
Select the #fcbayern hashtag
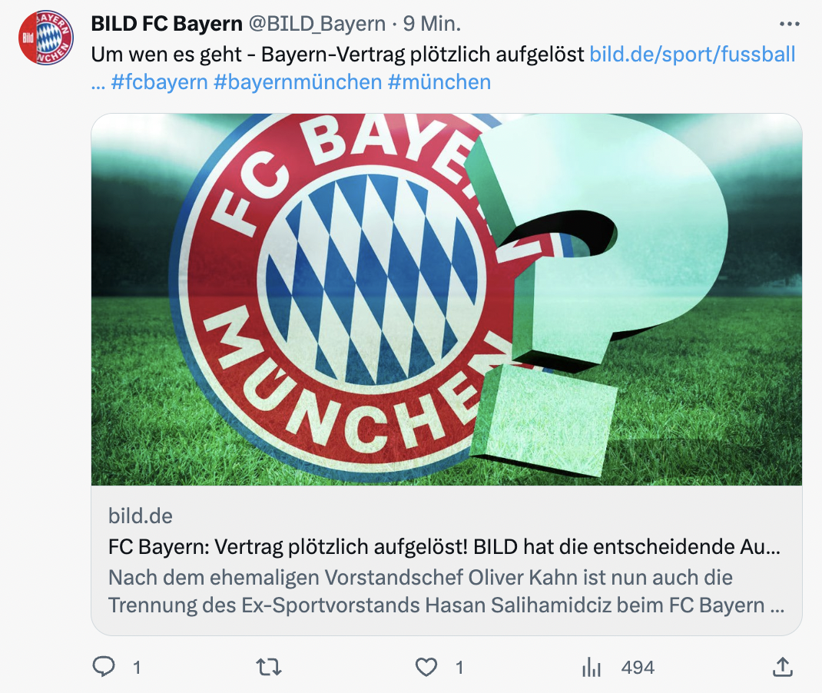click(x=159, y=82)
